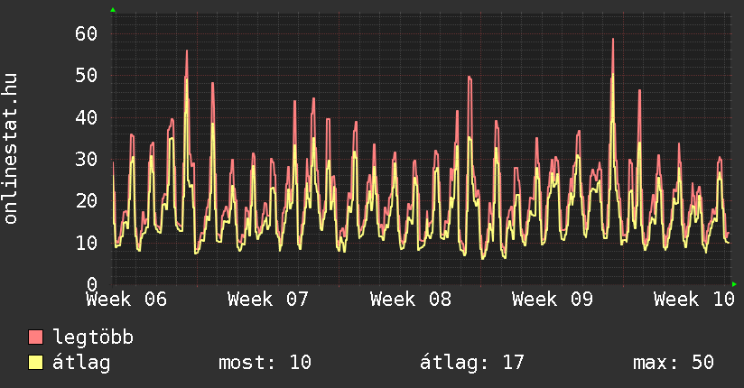Screen dimensions: 744x388
Task: Click the 60 value on y-axis
Action: point(86,34)
